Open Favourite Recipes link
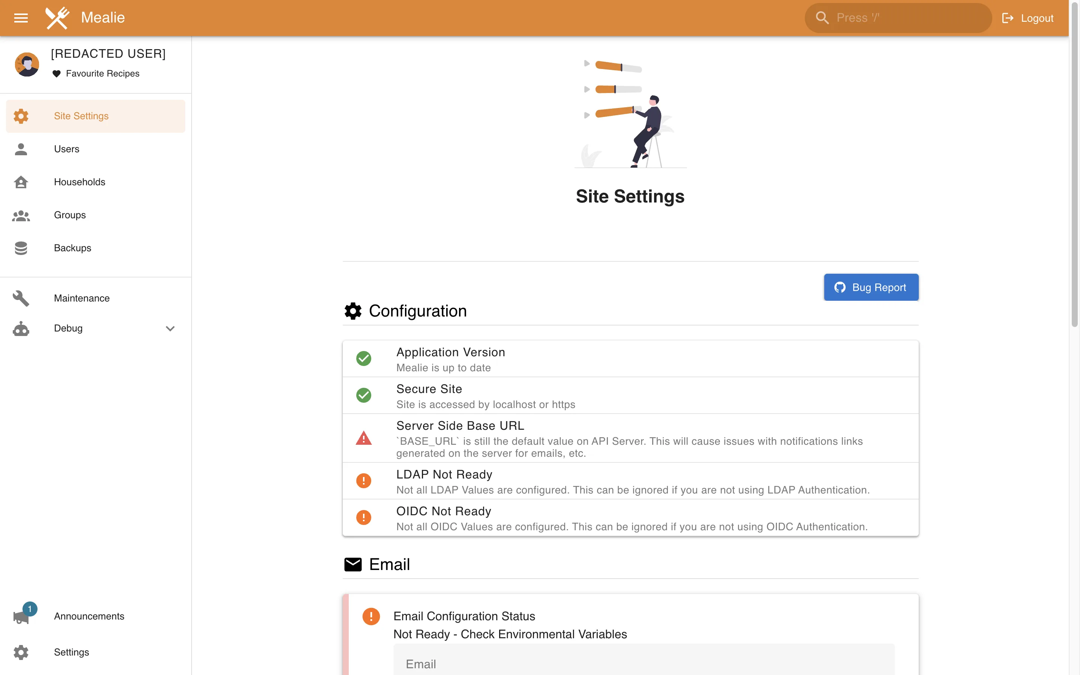 103,73
